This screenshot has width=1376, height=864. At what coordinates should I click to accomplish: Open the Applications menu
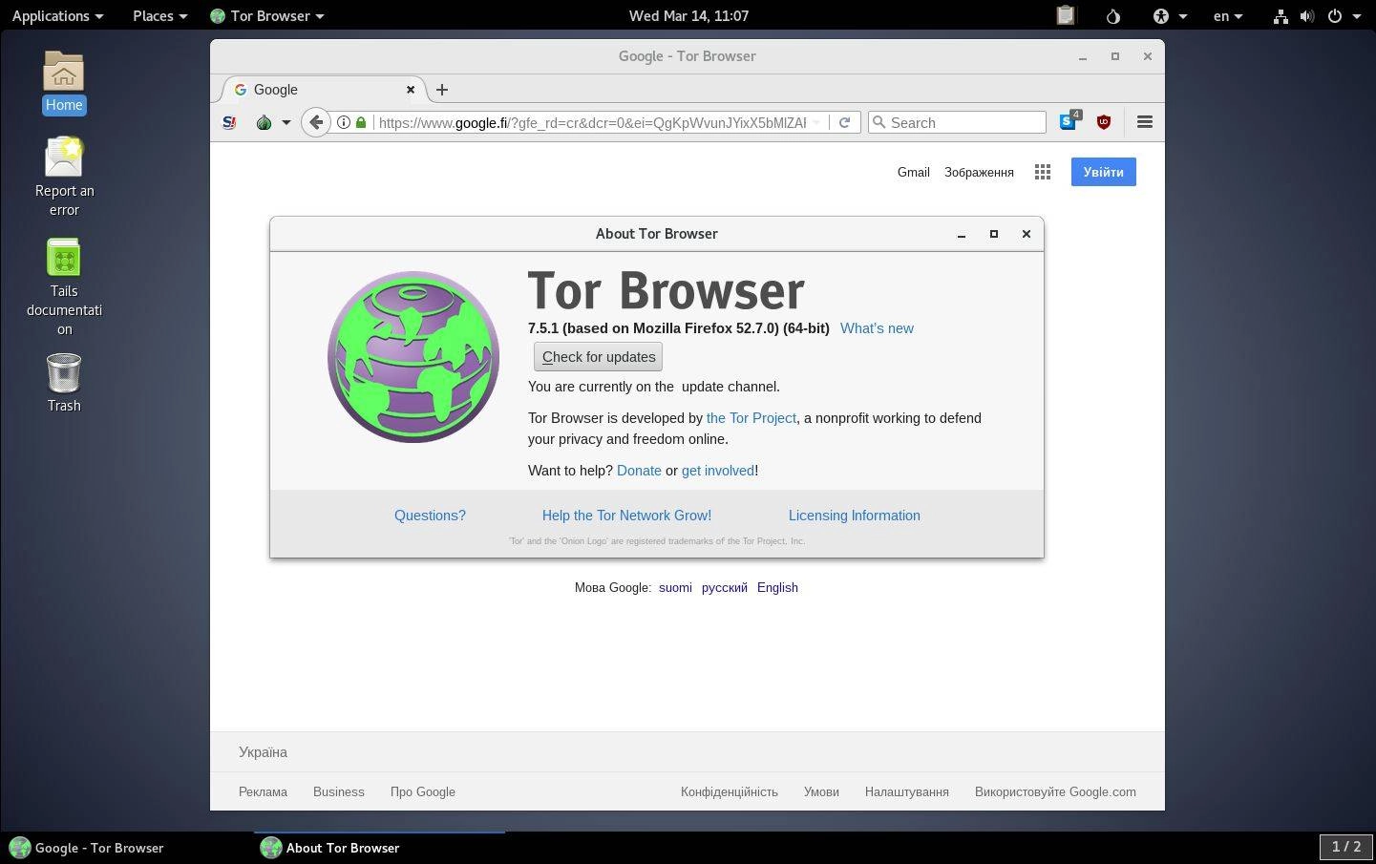57,15
